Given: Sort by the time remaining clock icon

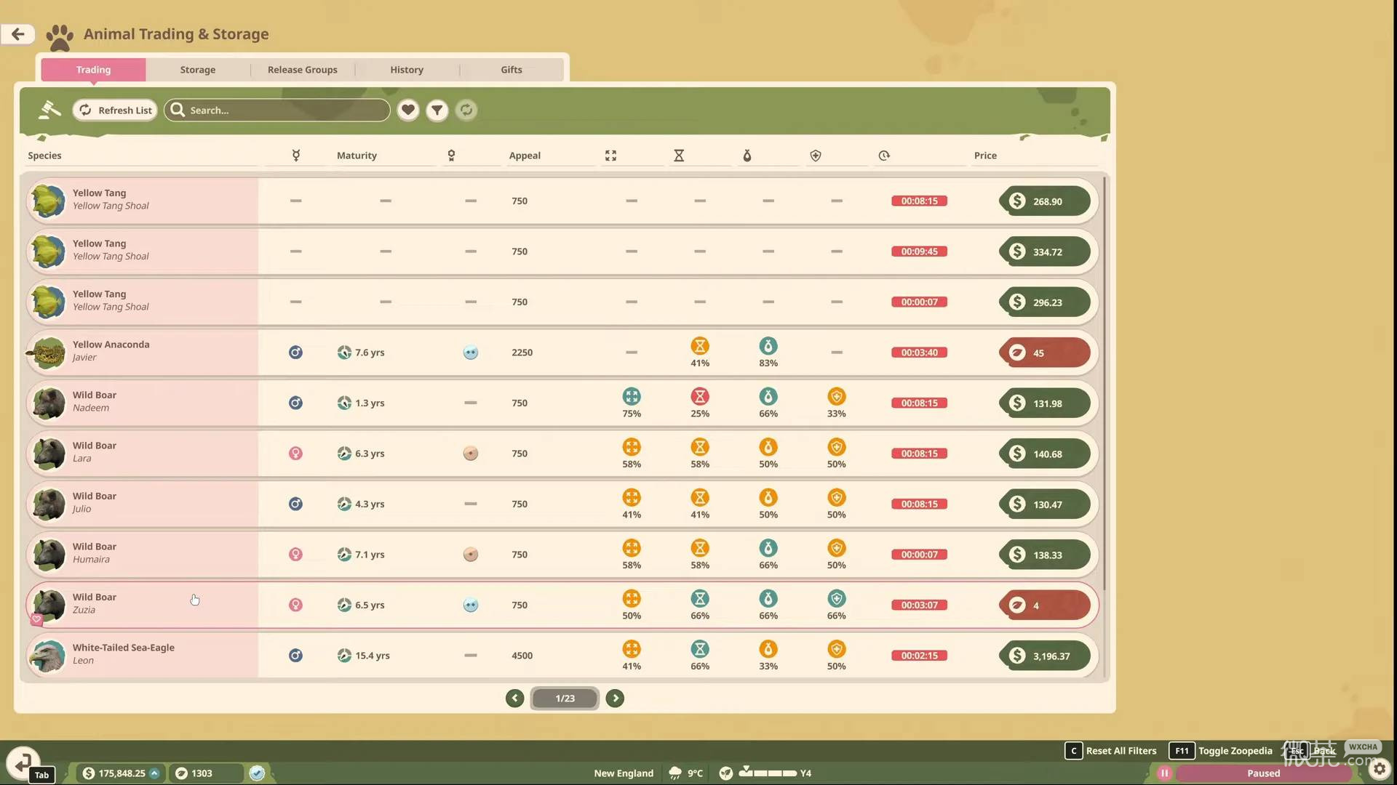Looking at the screenshot, I should click(884, 155).
